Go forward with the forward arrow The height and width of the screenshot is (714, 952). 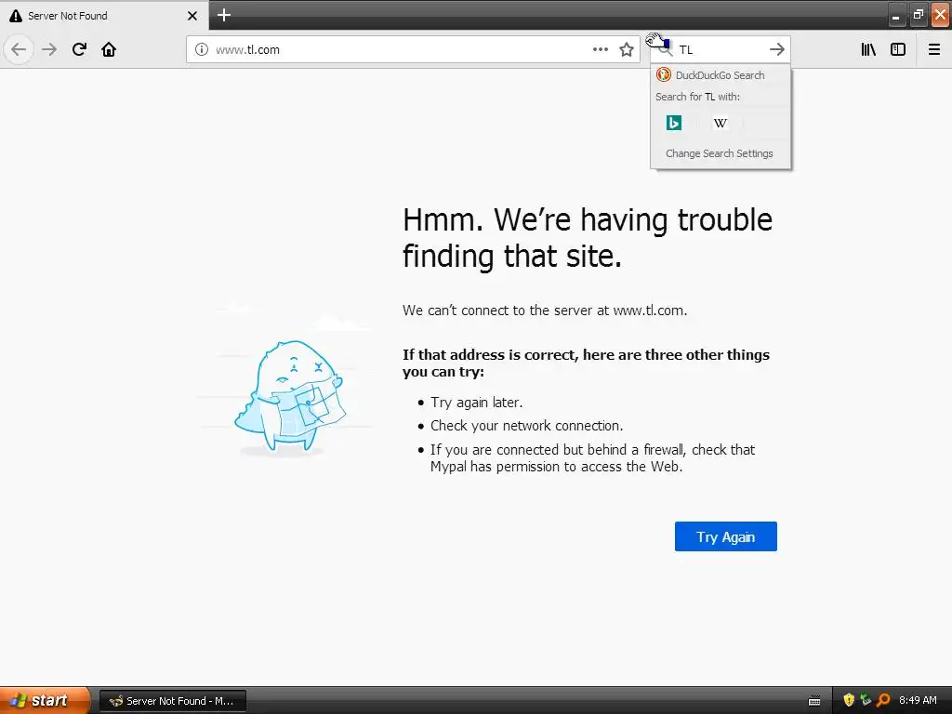click(49, 49)
